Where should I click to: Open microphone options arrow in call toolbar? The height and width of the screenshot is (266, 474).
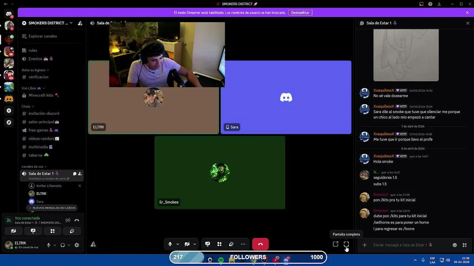pos(178,244)
